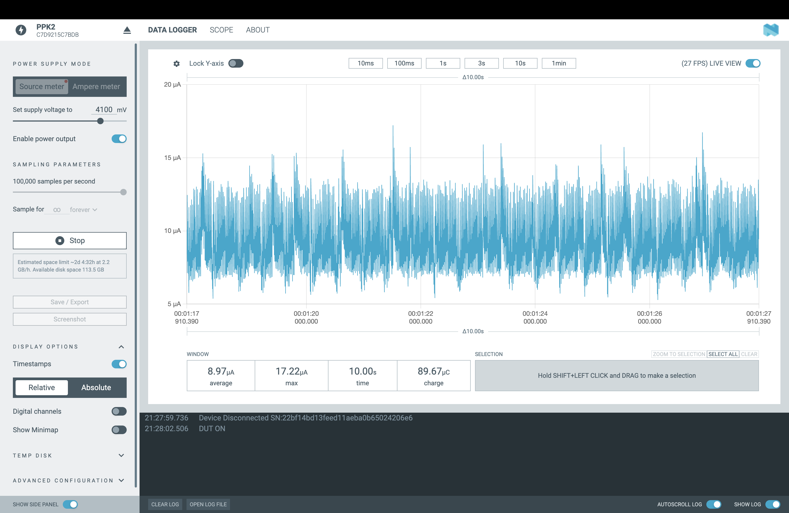Turn off Enable power output

click(119, 139)
